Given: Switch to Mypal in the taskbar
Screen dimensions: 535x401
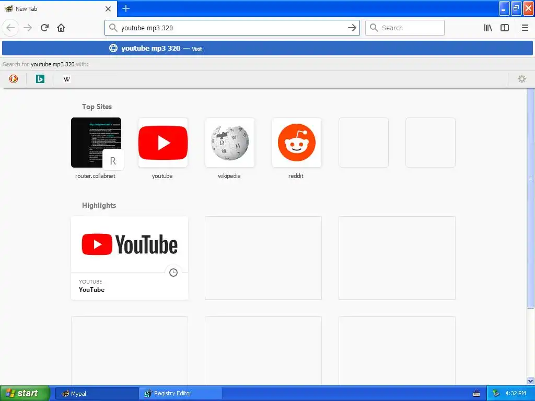Looking at the screenshot, I should tap(97, 394).
